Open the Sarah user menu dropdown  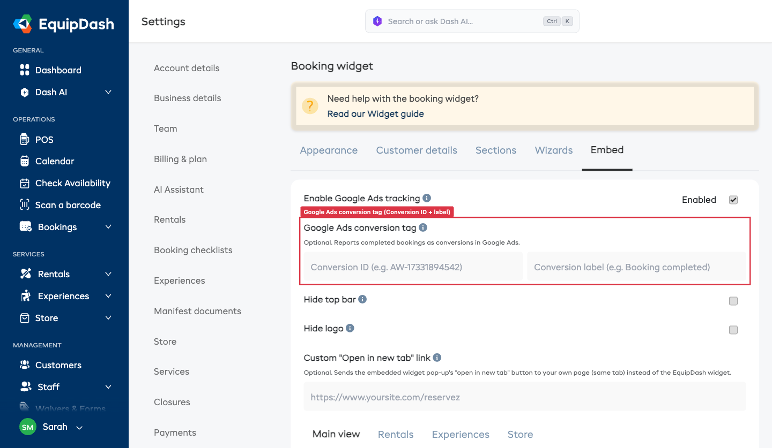79,428
